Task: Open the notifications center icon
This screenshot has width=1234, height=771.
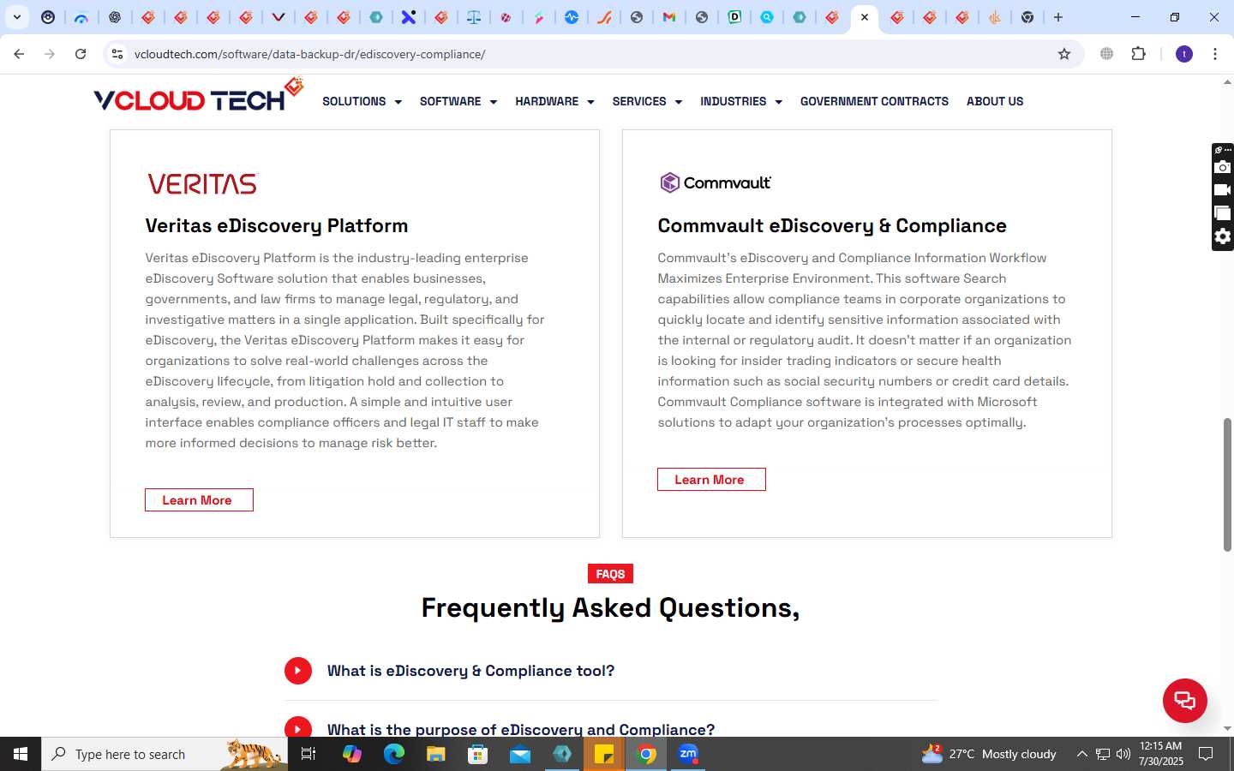Action: coord(1206,754)
